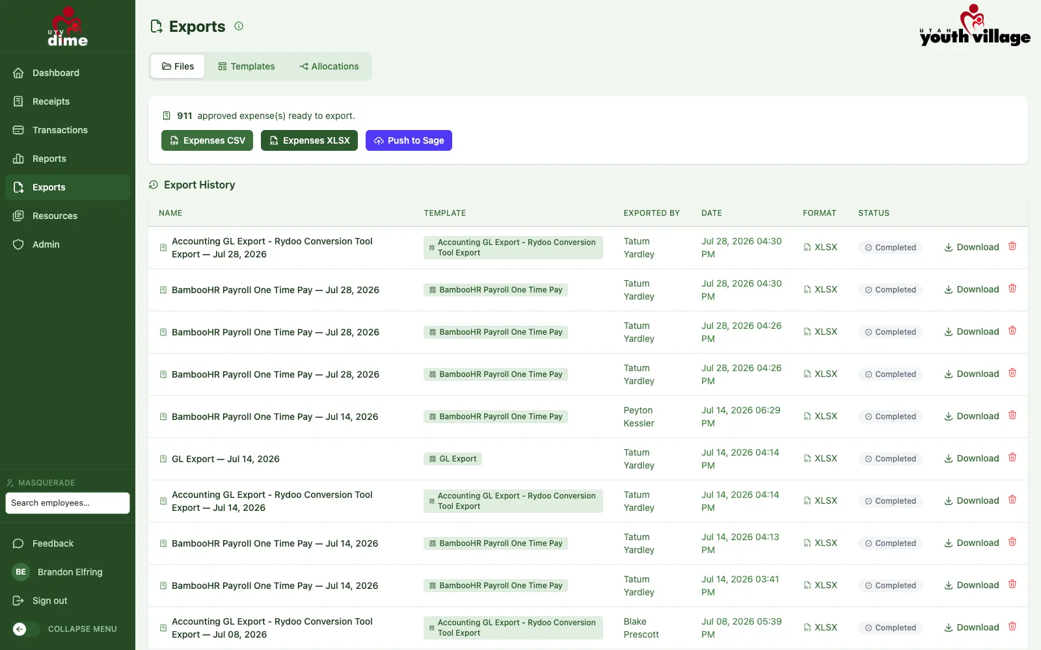Open Transactions in the sidebar

pyautogui.click(x=68, y=130)
